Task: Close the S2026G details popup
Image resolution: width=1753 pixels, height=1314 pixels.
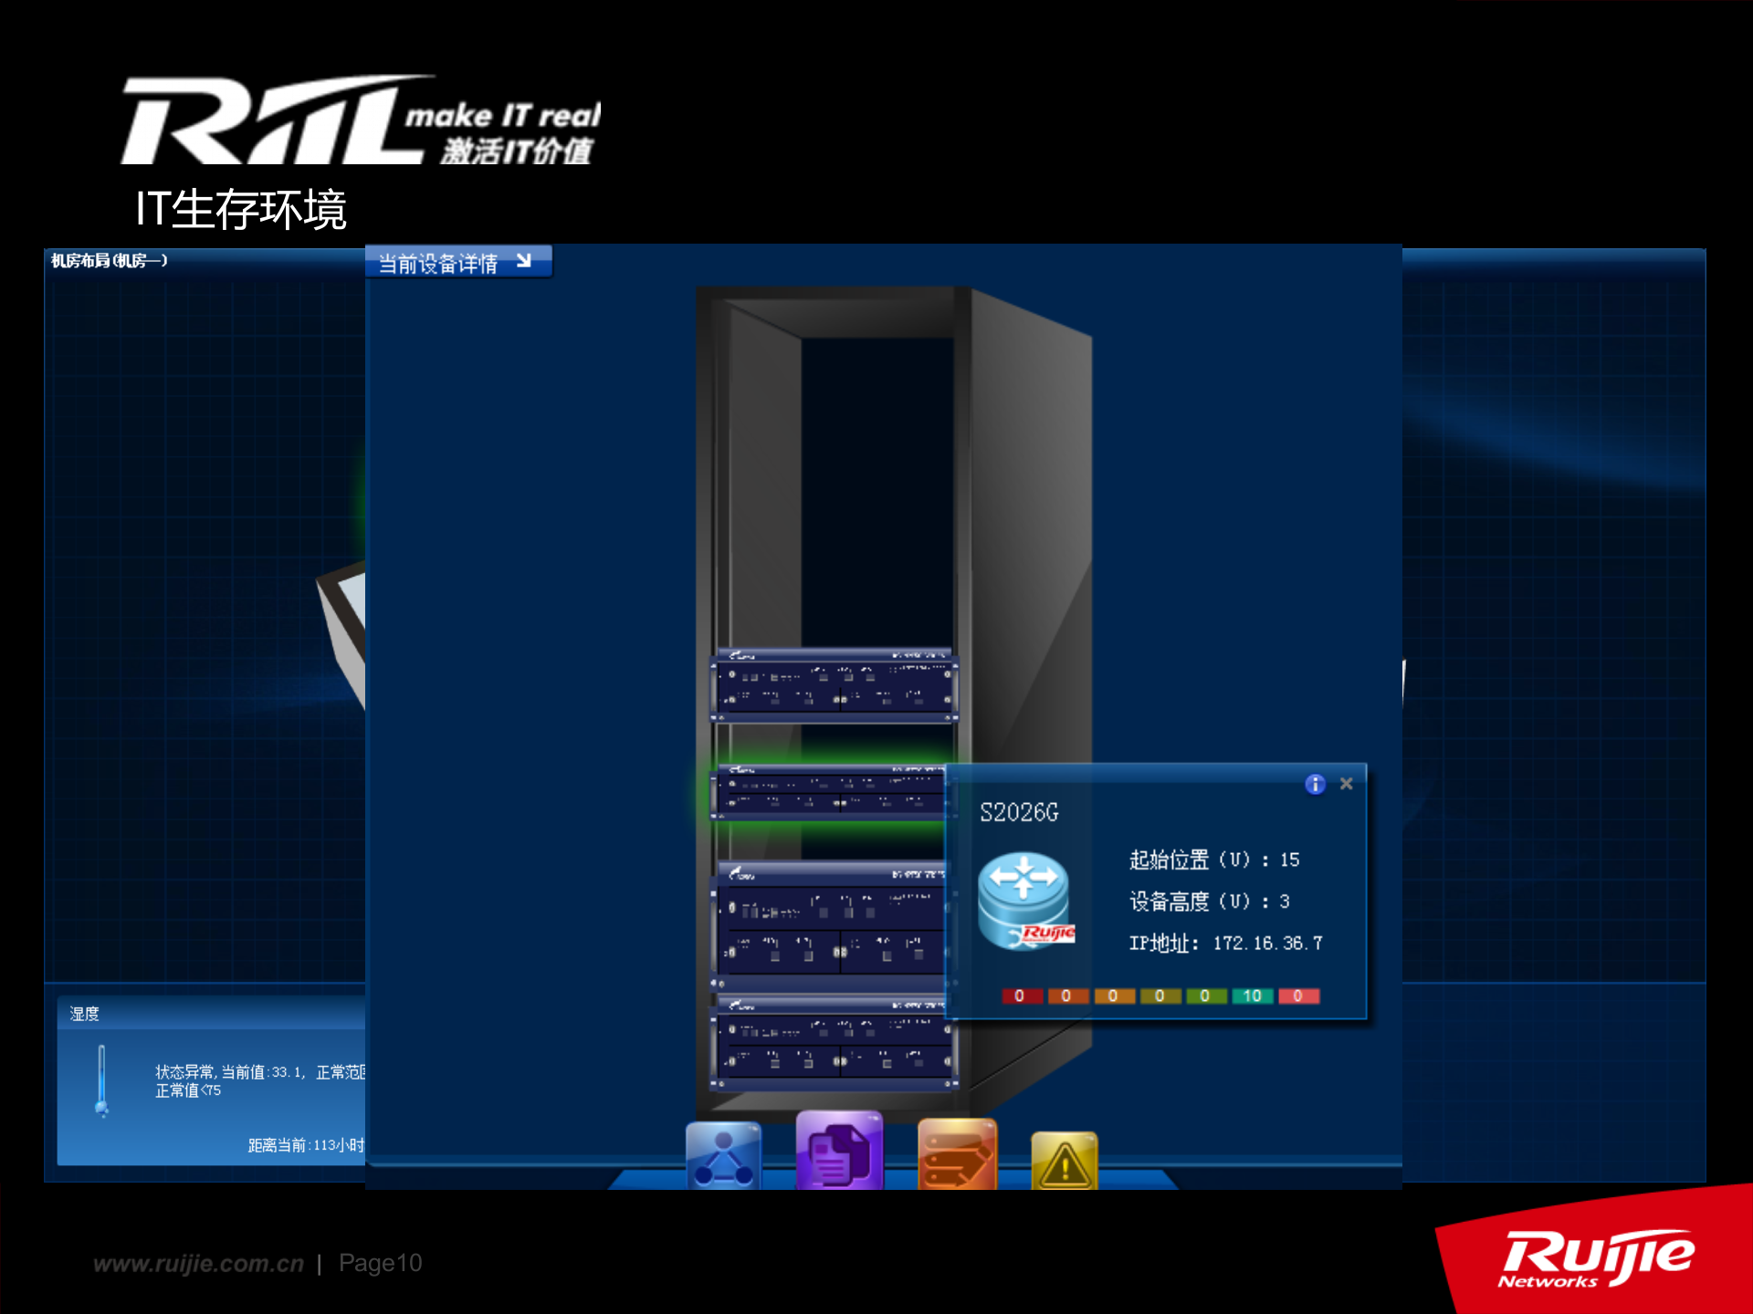Action: (1347, 783)
